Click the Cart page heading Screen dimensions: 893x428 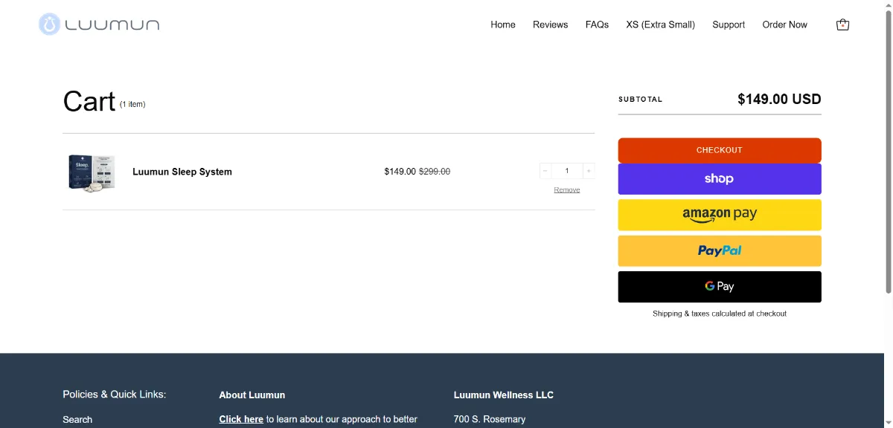[x=89, y=101]
